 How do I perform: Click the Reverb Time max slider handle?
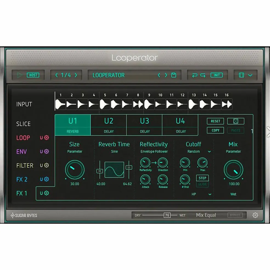[129, 167]
